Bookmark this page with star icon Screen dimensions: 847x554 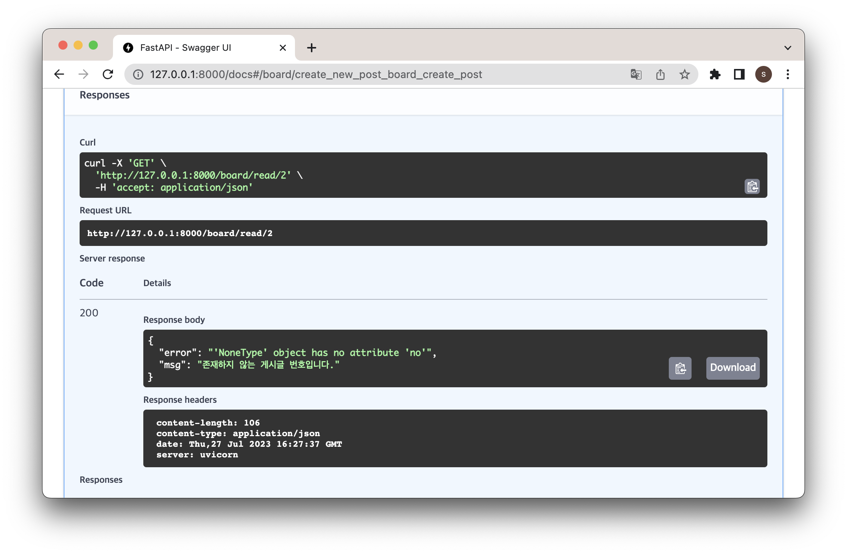684,74
